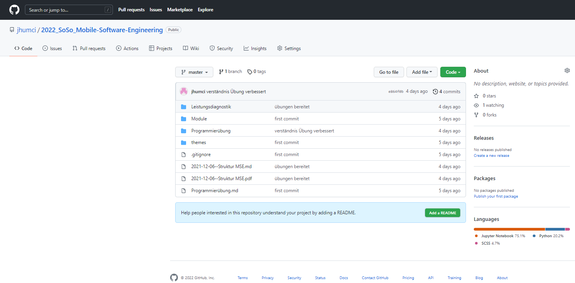Viewport: 575px width, 283px height.
Task: Expand the Add file dropdown
Action: point(422,72)
